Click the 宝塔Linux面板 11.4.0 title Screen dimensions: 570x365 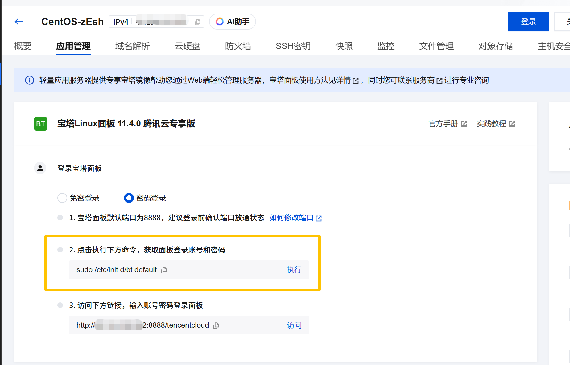[x=126, y=124]
